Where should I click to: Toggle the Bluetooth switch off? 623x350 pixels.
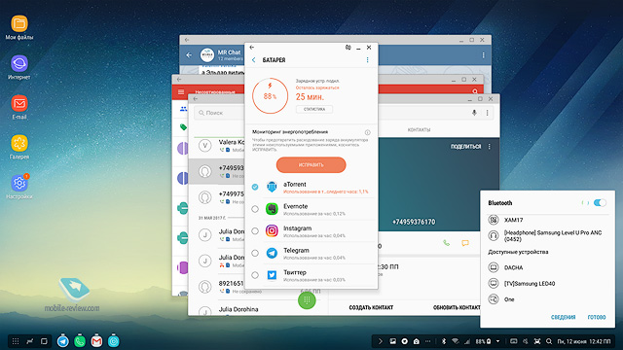[x=600, y=203]
